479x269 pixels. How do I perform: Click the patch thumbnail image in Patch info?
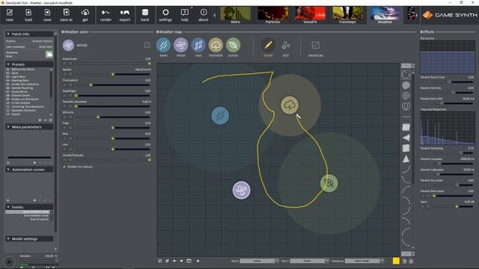49,55
